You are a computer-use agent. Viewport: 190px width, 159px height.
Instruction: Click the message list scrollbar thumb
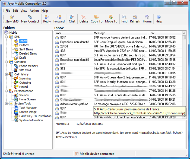pos(184,37)
